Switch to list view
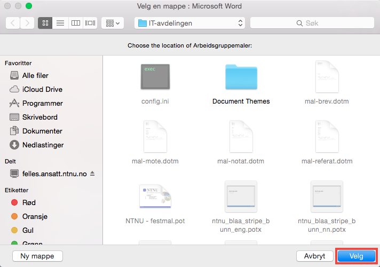This screenshot has height=267, width=380. tap(60, 23)
